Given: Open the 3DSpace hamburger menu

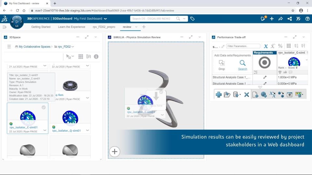Looking at the screenshot, I should 9,47.
